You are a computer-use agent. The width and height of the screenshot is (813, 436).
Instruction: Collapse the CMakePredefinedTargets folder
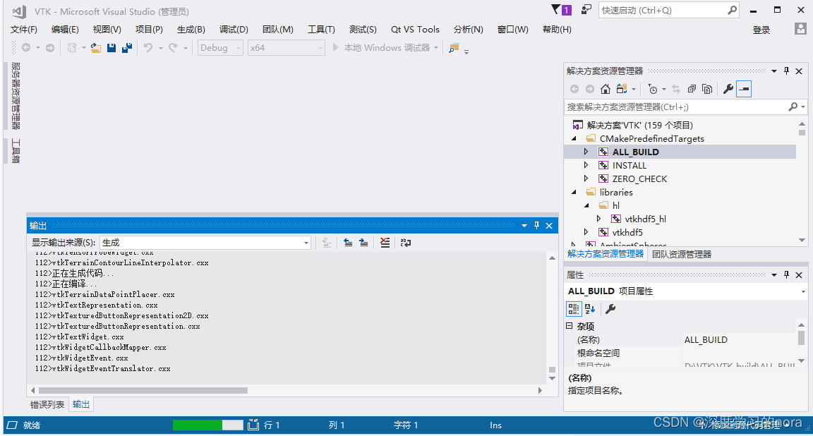[x=574, y=138]
